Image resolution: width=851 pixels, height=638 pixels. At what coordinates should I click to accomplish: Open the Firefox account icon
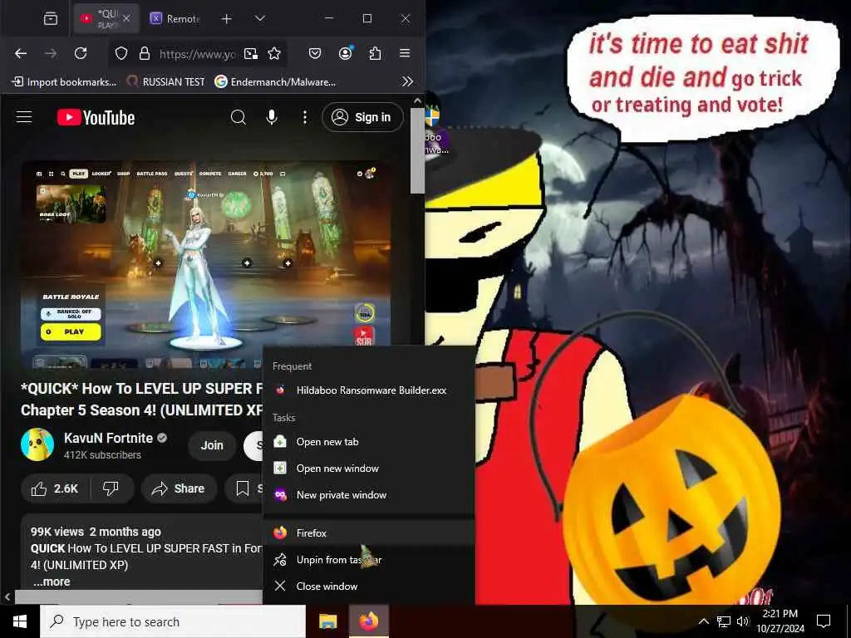[x=345, y=53]
